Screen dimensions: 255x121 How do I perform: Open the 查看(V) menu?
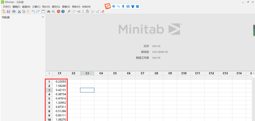coord(66,7)
